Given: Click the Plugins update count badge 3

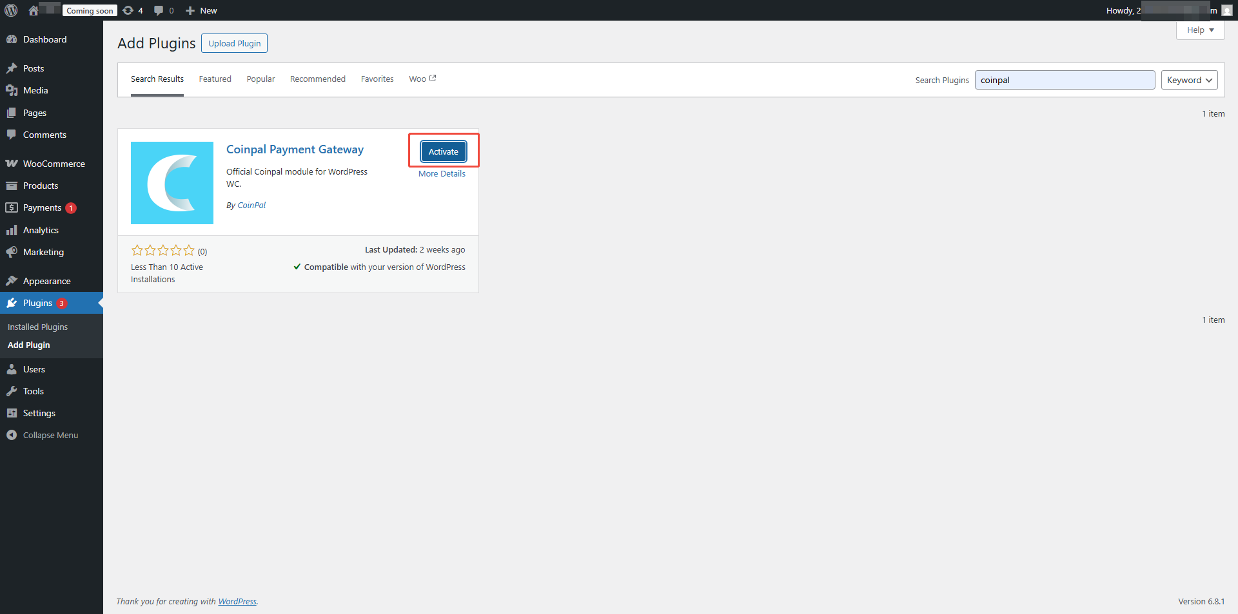Looking at the screenshot, I should [x=61, y=303].
